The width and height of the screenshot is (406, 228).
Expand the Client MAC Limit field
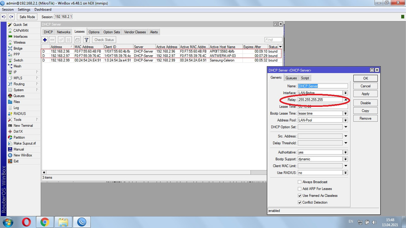[x=345, y=166]
